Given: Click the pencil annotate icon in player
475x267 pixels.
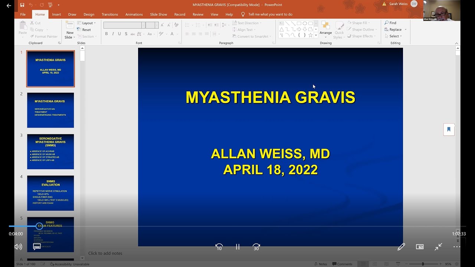Looking at the screenshot, I should [401, 247].
